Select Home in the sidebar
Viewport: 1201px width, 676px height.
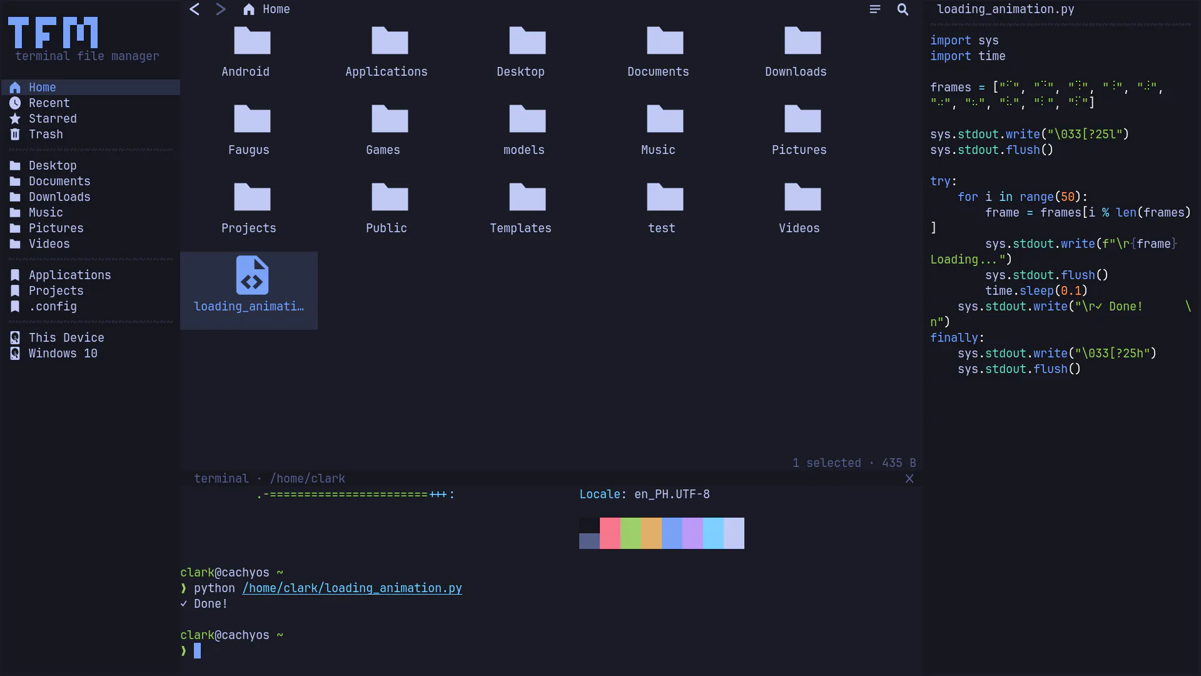pos(91,88)
